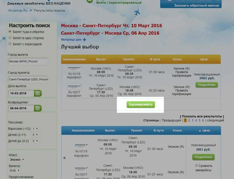Click 01:30 часа duration in Лучший выбор table
The image size is (234, 179).
click(x=157, y=72)
